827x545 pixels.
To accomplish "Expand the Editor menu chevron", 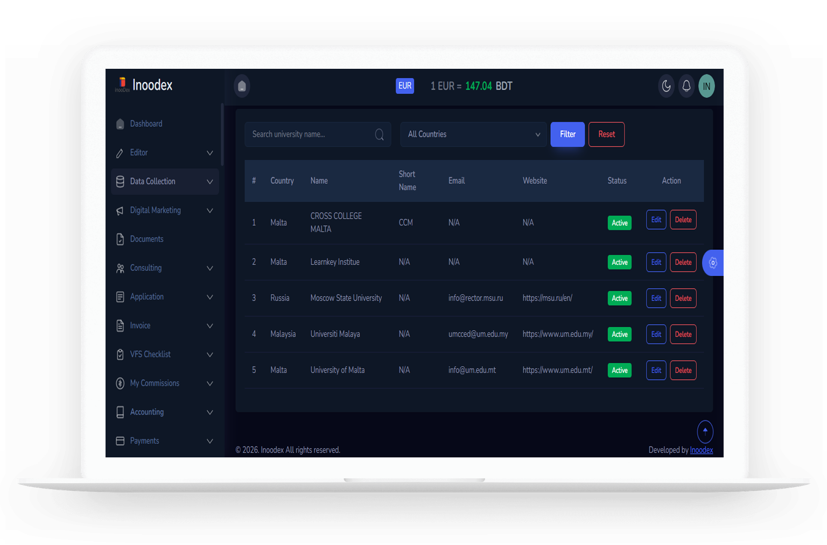I will [x=210, y=153].
